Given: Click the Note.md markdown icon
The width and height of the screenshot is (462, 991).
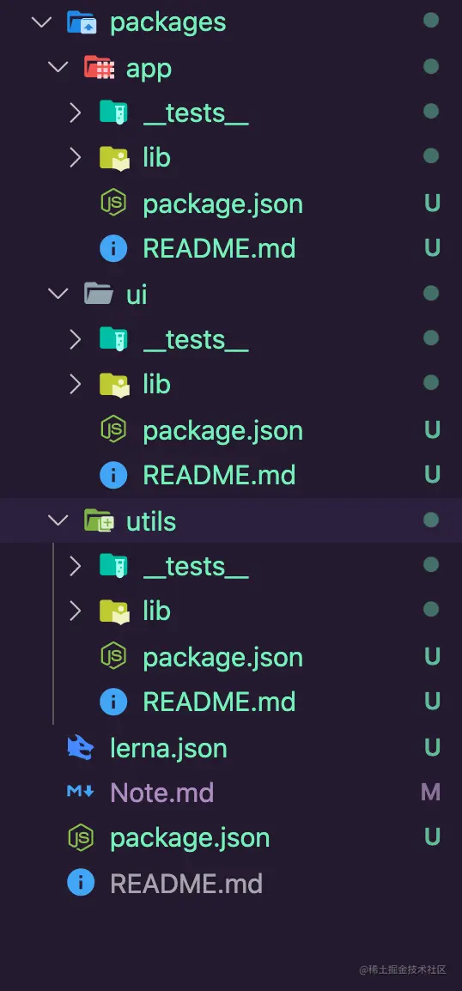Looking at the screenshot, I should [x=81, y=792].
